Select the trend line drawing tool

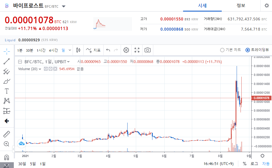coord(7,61)
